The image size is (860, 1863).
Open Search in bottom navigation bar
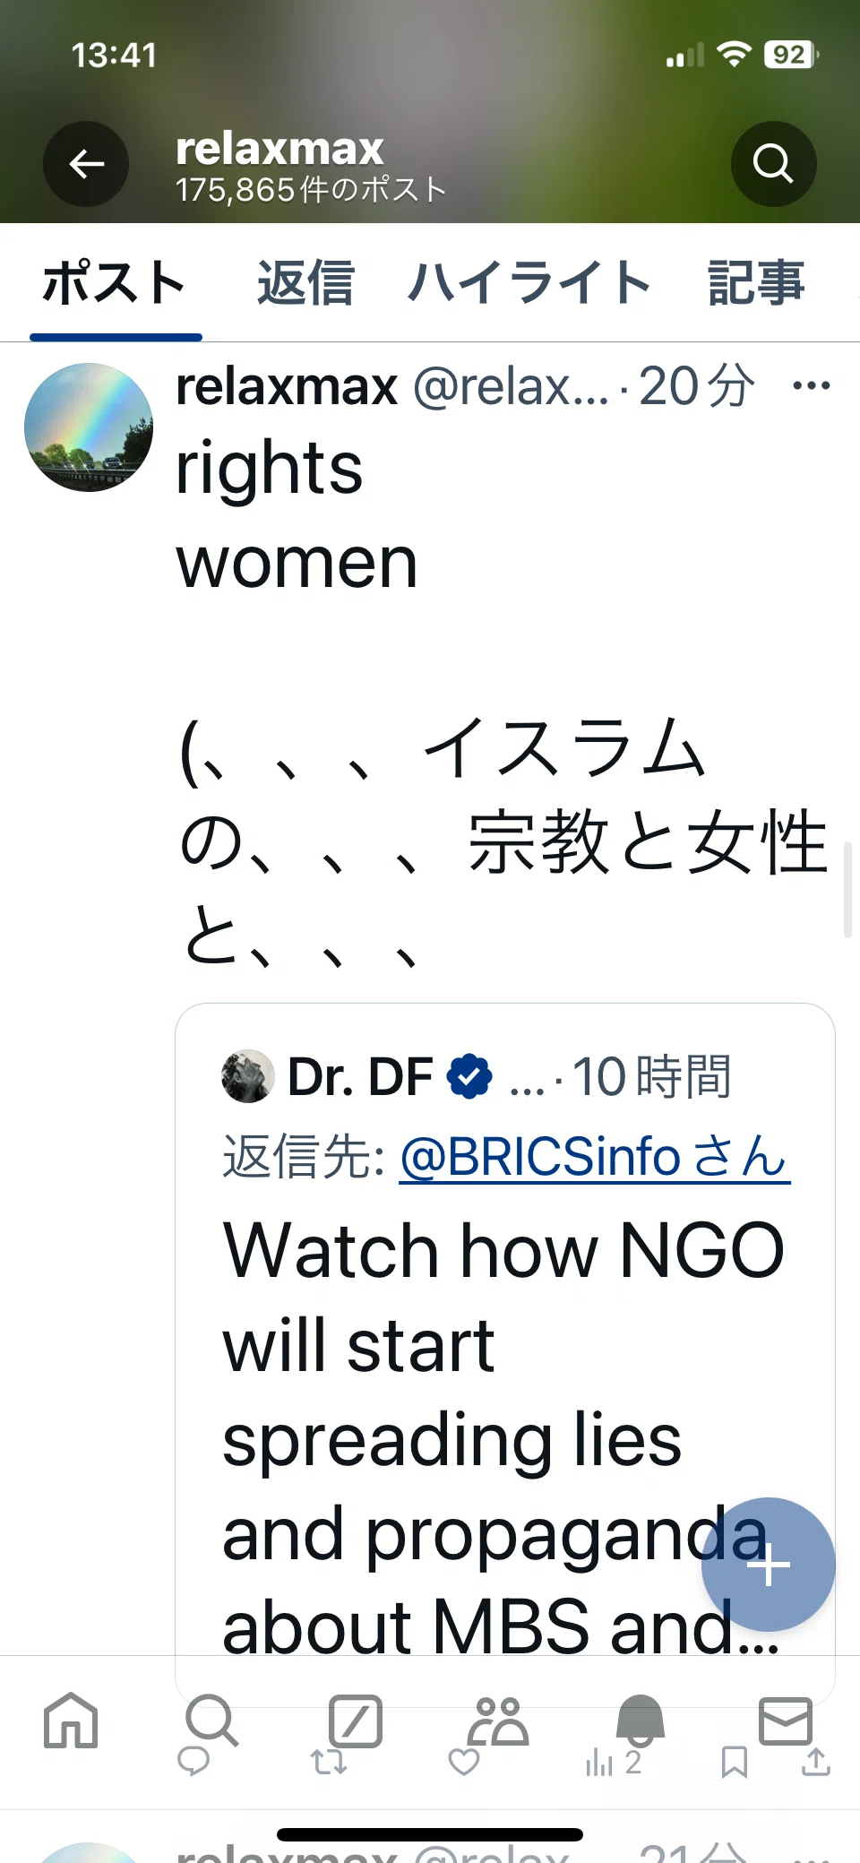[x=212, y=1720]
